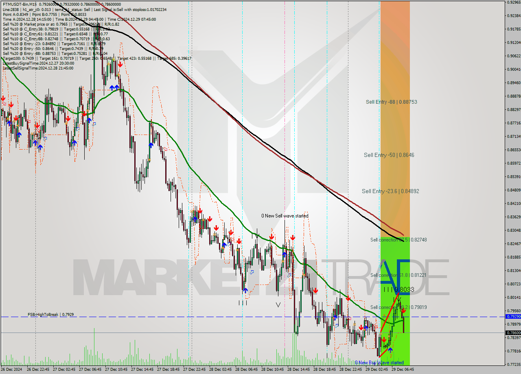
Task: Click the '28 Dec 18:45' time axis label
Action: pos(324,370)
